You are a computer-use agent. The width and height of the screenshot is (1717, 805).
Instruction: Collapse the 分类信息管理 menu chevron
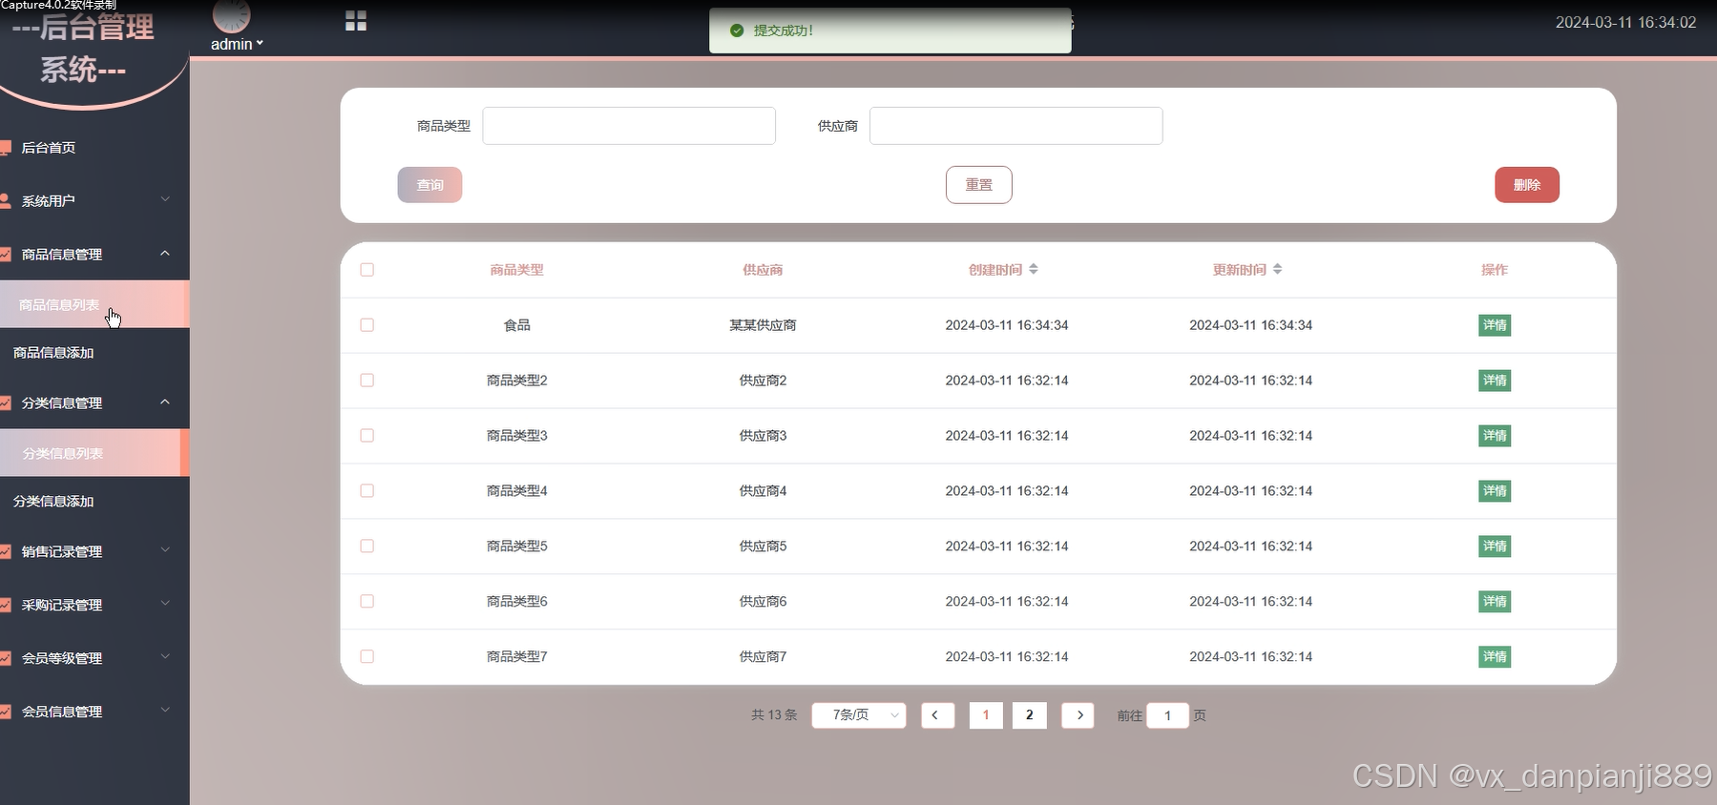coord(165,402)
